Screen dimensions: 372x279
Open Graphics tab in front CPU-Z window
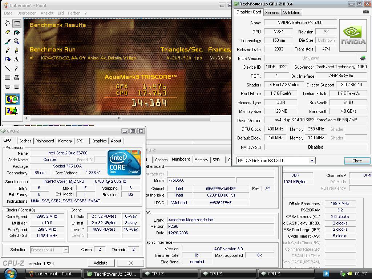pos(99,141)
